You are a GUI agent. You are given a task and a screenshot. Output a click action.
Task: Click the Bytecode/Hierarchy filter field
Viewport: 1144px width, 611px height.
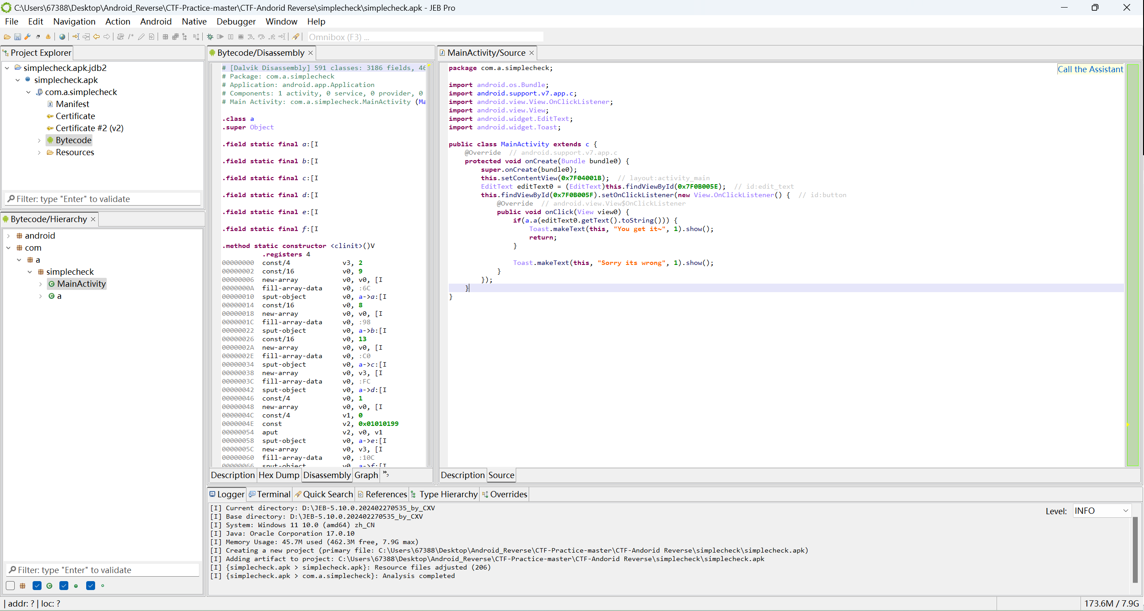[x=103, y=570]
